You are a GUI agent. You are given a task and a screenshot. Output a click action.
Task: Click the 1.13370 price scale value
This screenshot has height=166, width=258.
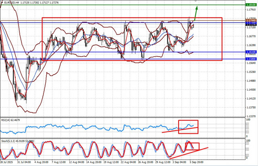251,116
